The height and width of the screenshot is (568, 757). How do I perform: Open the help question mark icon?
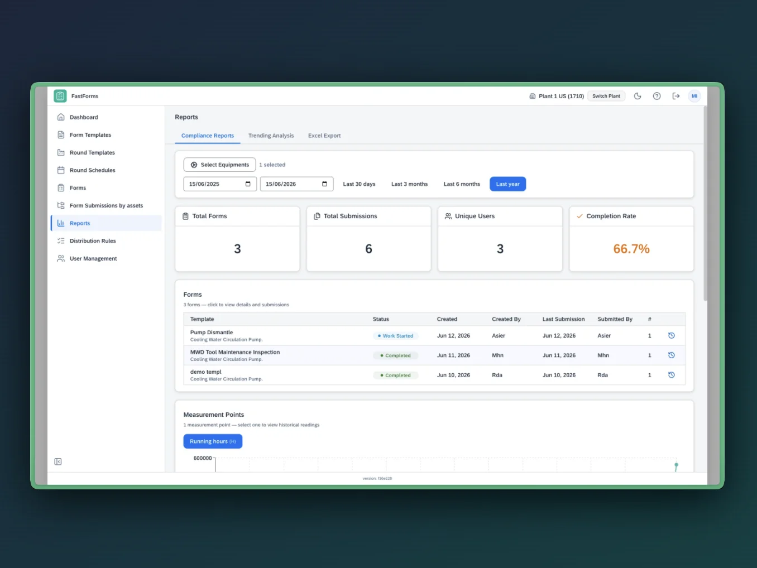click(x=657, y=96)
